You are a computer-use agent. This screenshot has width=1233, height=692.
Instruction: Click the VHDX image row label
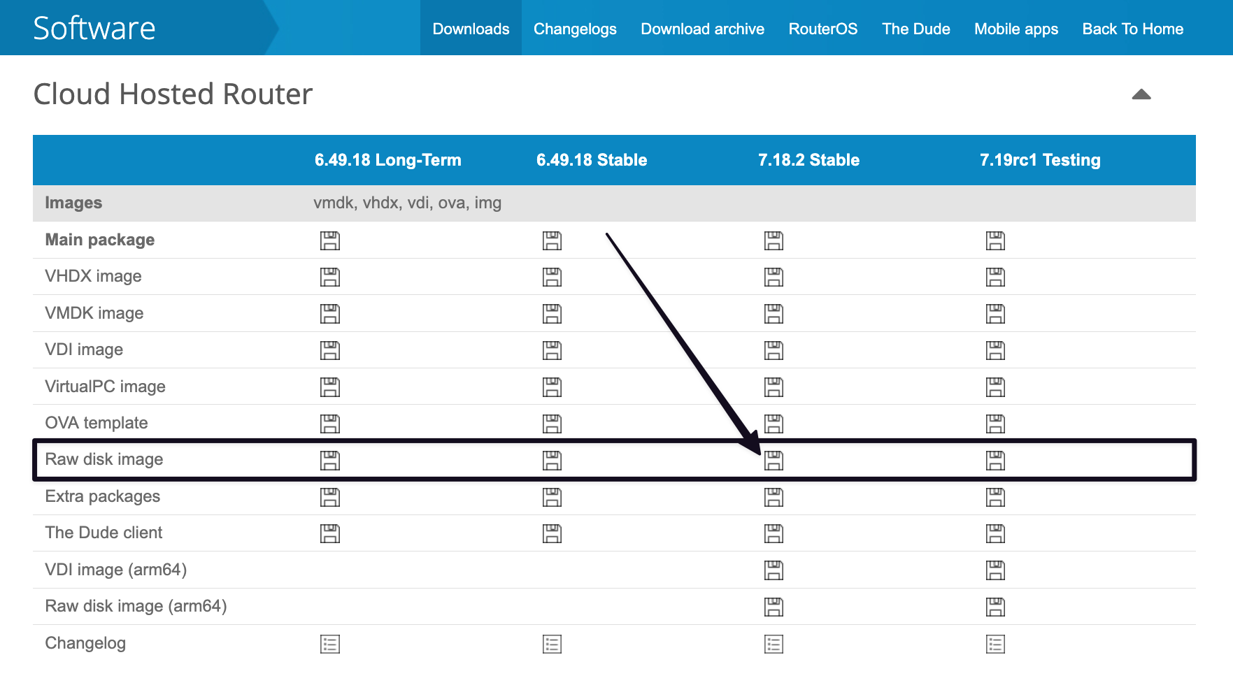click(93, 276)
